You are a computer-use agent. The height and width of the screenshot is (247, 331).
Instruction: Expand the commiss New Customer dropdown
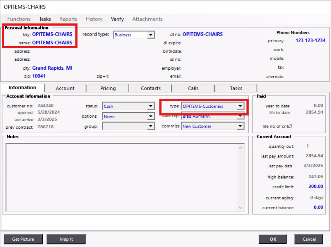(240, 126)
